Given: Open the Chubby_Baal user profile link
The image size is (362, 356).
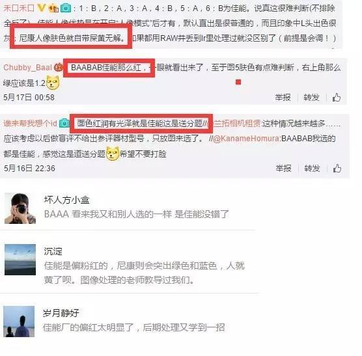Looking at the screenshot, I should click(28, 68).
